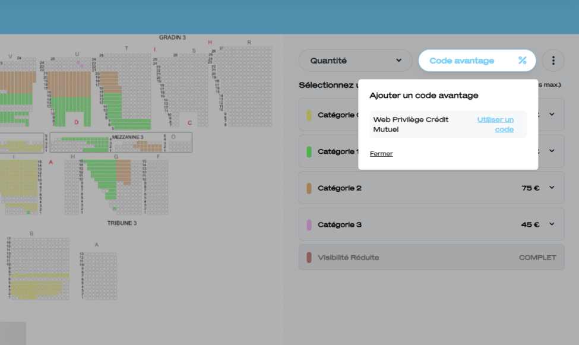Click the orange Catégorie 2 color swatch
This screenshot has height=345, width=579.
pos(309,188)
